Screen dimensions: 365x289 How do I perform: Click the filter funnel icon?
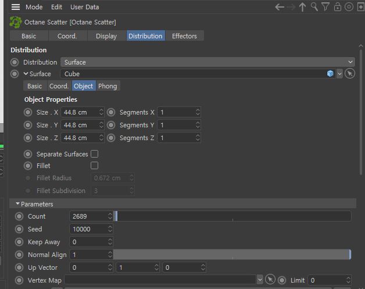click(325, 7)
